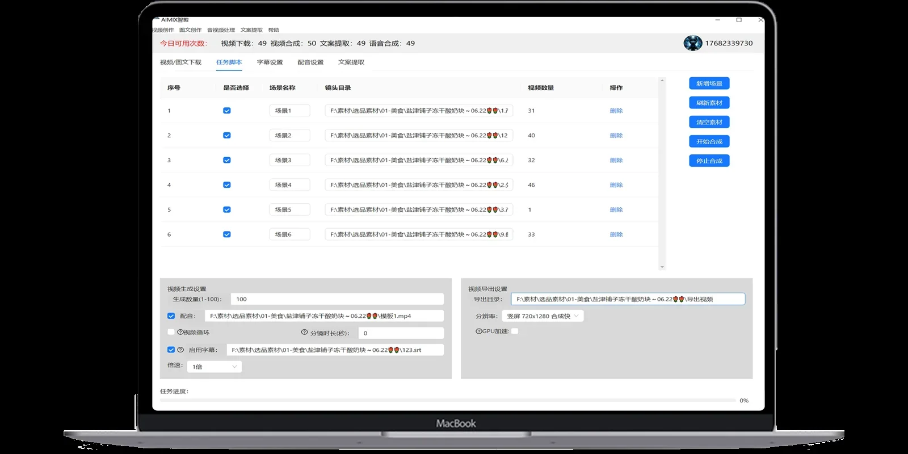Click the help icon beside 启用字幕
The width and height of the screenshot is (908, 454).
(x=180, y=350)
